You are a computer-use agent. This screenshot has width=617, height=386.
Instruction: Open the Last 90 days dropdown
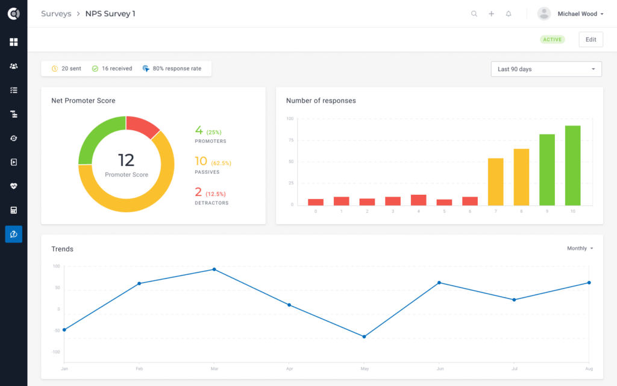point(547,69)
